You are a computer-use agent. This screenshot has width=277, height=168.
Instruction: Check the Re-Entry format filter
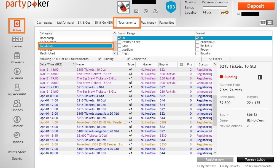coord(197,46)
